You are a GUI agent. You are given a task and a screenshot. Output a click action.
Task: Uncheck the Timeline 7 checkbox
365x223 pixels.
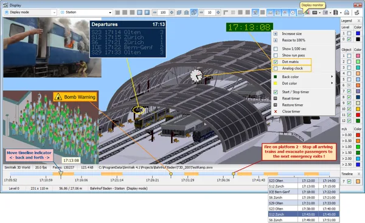click(x=349, y=182)
